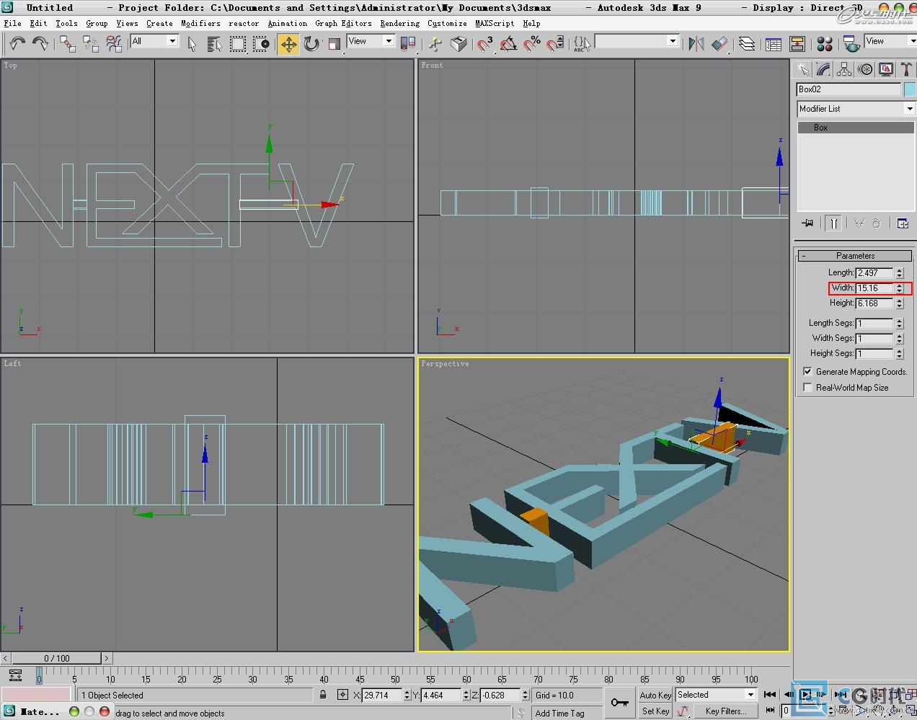Collapse the Parameters rollout
Screen dimensions: 917x720
click(855, 256)
